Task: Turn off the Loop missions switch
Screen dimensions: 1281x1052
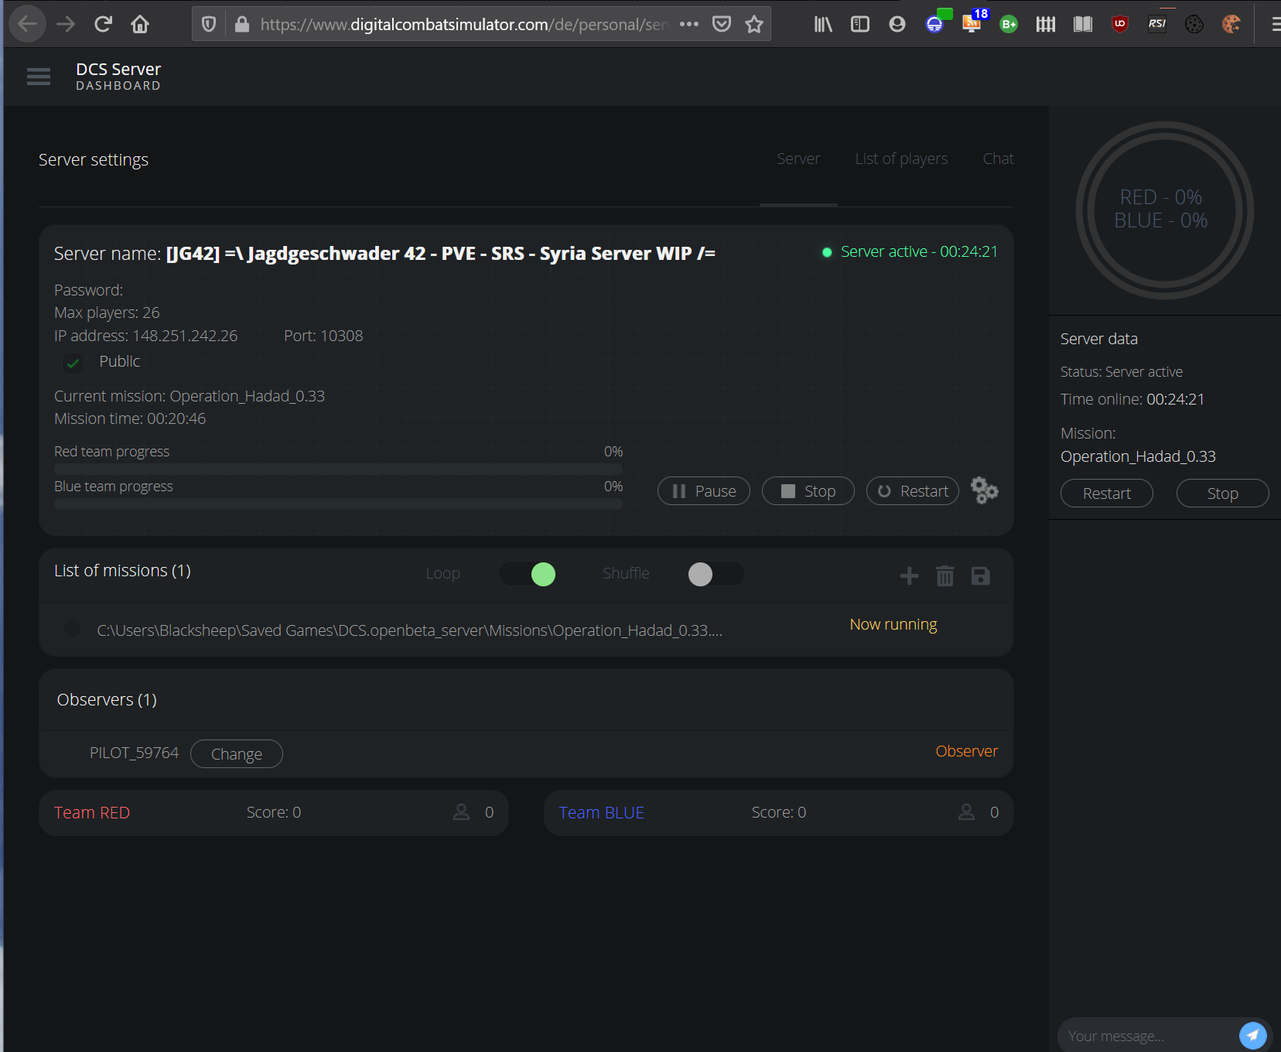Action: click(x=528, y=574)
